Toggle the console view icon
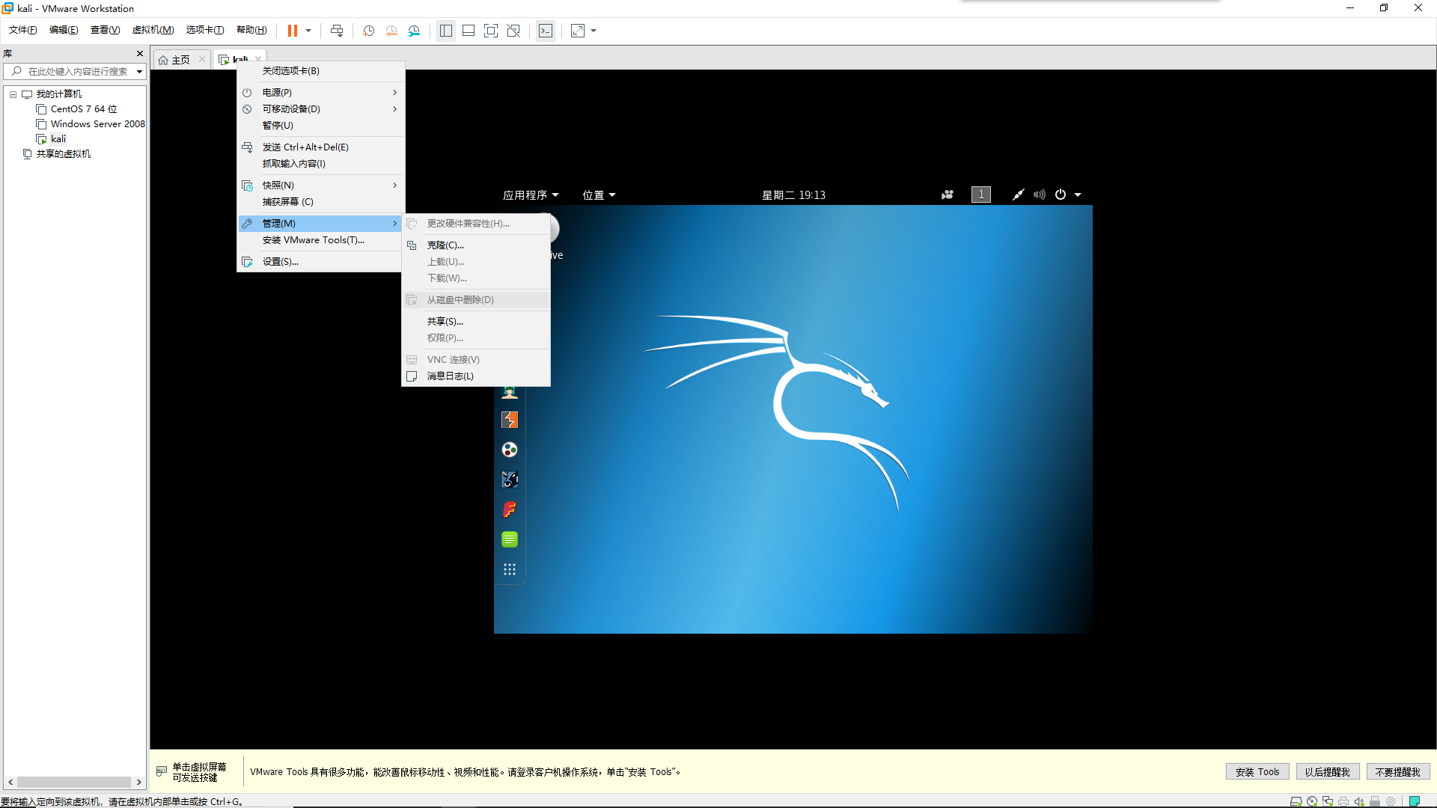This screenshot has width=1437, height=808. [546, 31]
